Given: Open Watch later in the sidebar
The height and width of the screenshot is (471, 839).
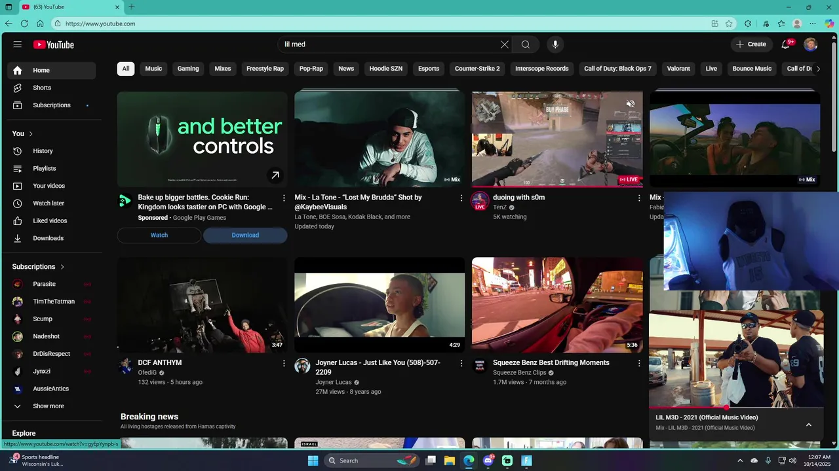Looking at the screenshot, I should pos(52,203).
